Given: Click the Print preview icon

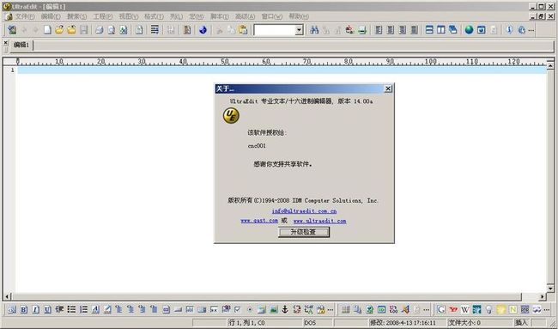Looking at the screenshot, I should pyautogui.click(x=112, y=30).
